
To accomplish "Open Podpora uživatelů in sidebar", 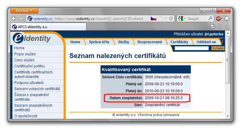I will pyautogui.click(x=29, y=83).
